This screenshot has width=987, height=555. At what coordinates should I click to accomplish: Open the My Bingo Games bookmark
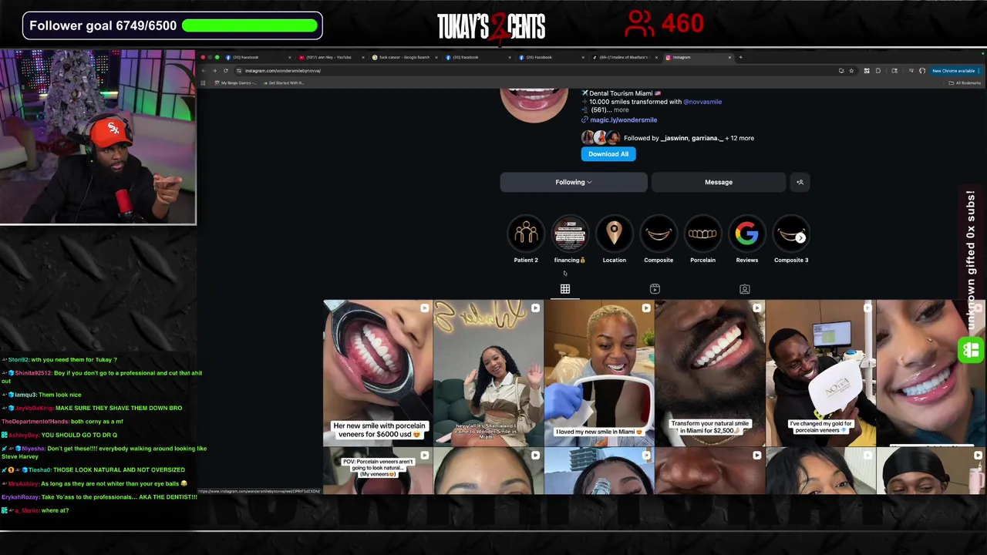click(x=235, y=83)
